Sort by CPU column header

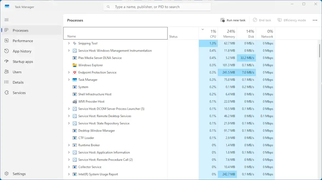coord(208,33)
